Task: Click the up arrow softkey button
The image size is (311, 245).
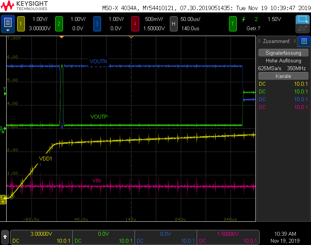Action: coord(5,237)
